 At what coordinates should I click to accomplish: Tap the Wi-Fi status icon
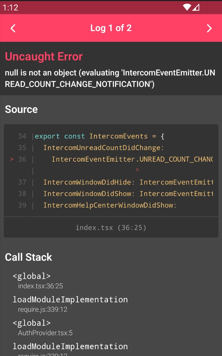187,7
